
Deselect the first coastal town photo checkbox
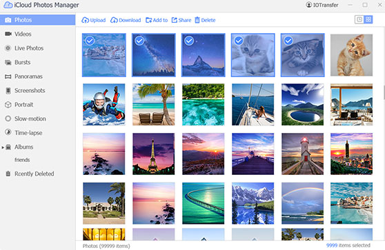[90, 41]
